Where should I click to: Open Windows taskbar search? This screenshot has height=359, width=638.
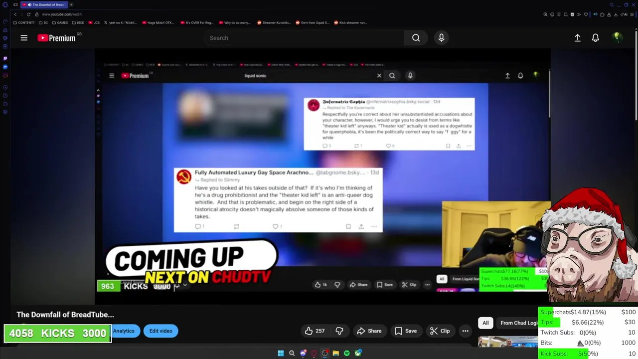[x=292, y=353]
